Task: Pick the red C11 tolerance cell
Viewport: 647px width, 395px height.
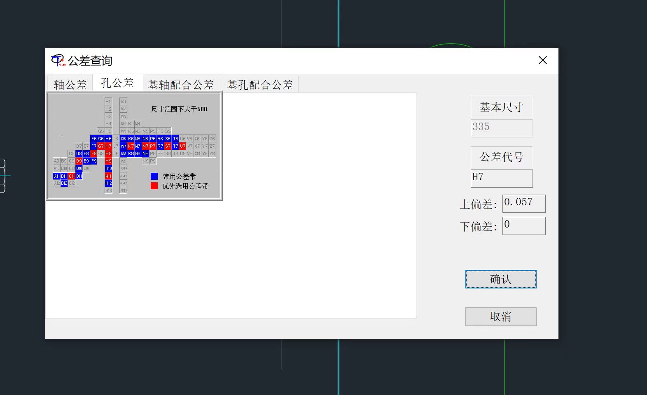Action: click(x=71, y=176)
